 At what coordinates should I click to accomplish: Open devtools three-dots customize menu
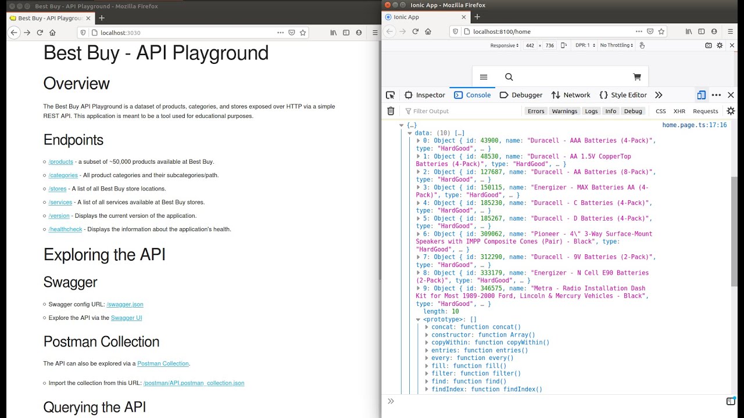[x=716, y=95]
